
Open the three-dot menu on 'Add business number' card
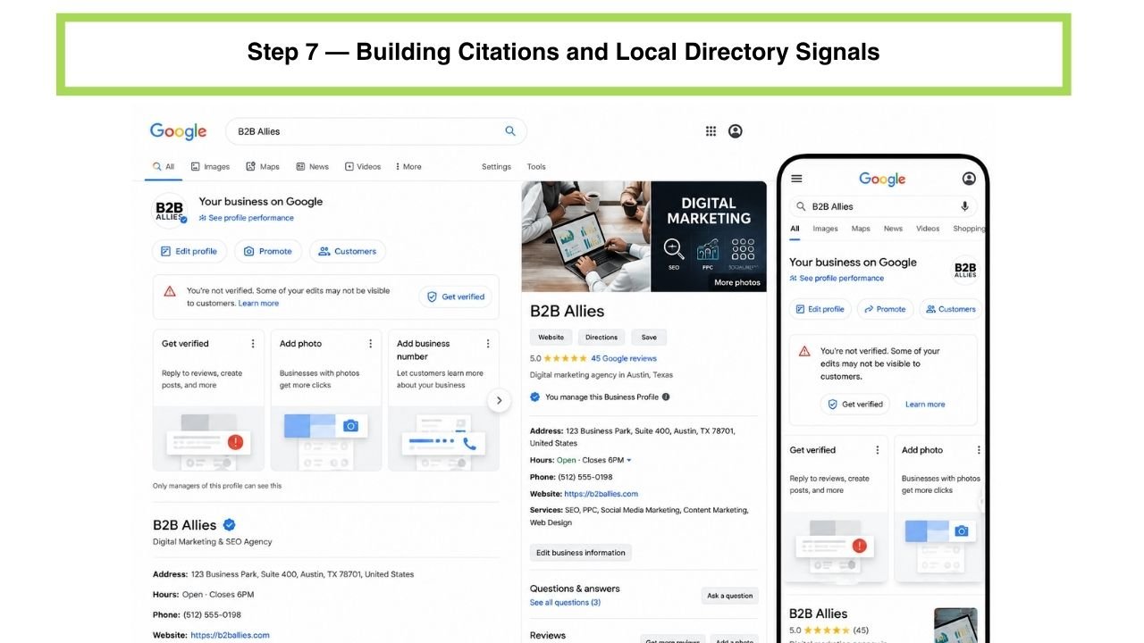[x=488, y=344]
